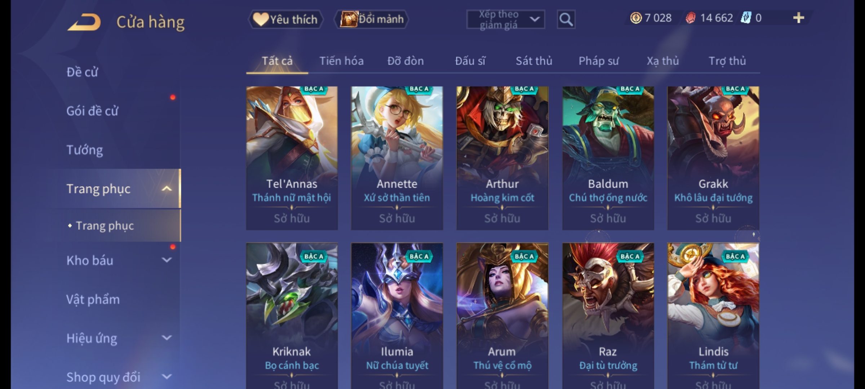Click the gold coin balance icon
This screenshot has width=865, height=389.
pos(636,18)
